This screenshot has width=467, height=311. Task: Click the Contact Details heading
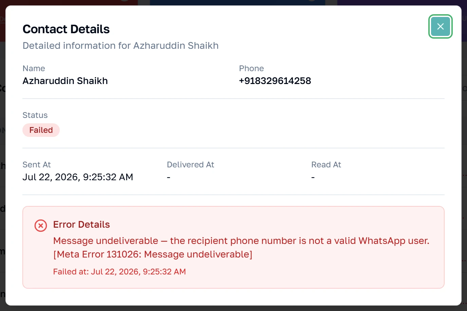[x=66, y=29]
